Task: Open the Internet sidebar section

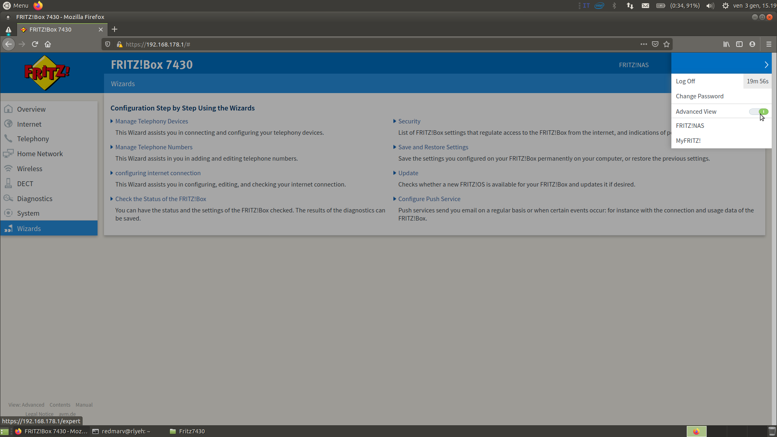Action: [x=49, y=124]
